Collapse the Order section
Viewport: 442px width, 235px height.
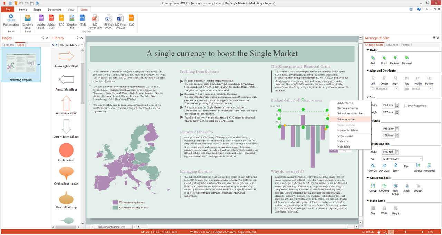(367, 50)
